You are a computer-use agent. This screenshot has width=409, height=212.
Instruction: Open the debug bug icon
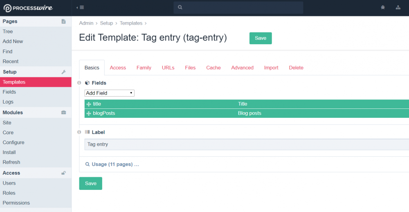tap(383, 7)
